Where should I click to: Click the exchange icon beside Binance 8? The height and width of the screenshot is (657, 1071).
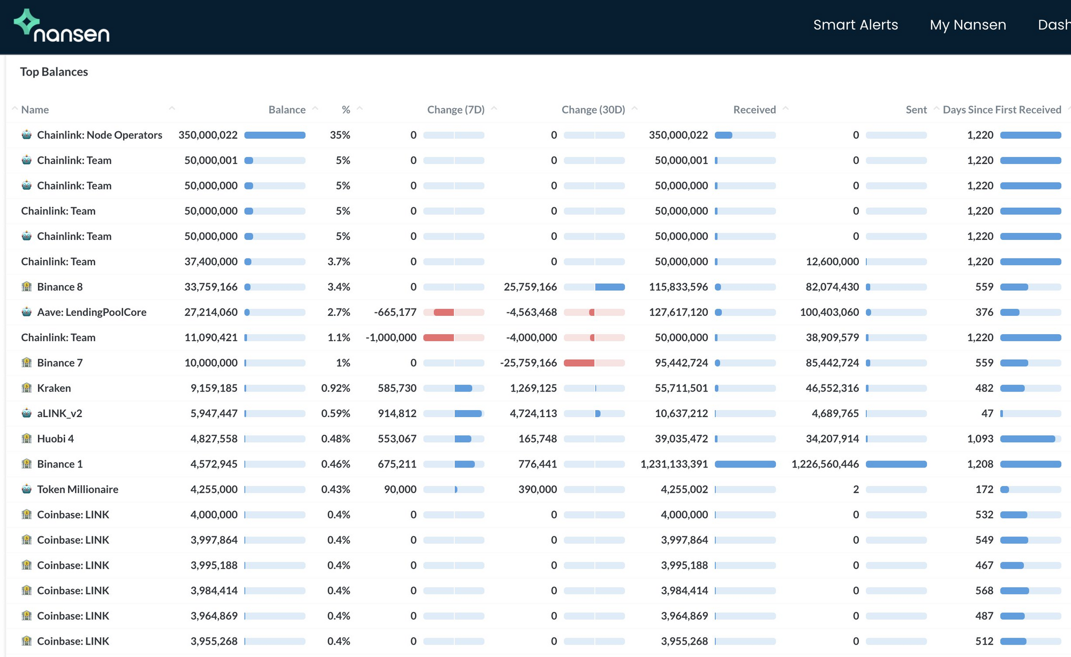(26, 286)
